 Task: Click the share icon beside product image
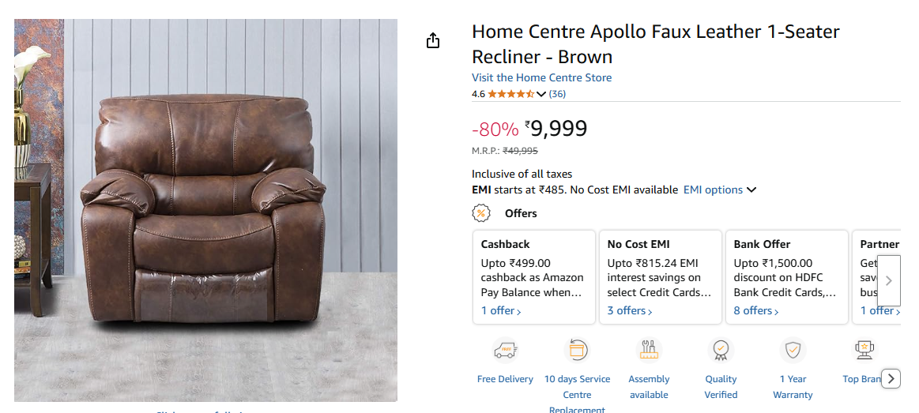coord(432,40)
